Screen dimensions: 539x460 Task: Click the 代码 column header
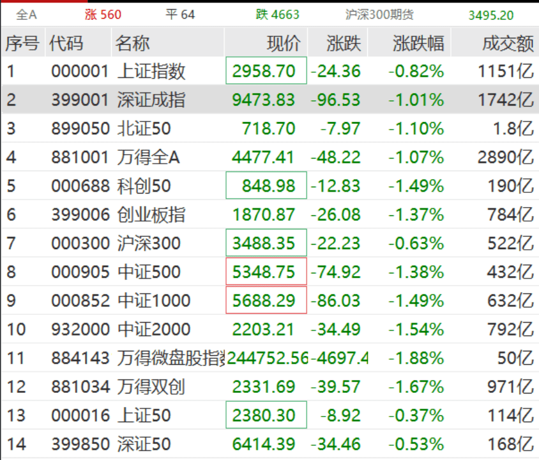(x=66, y=43)
